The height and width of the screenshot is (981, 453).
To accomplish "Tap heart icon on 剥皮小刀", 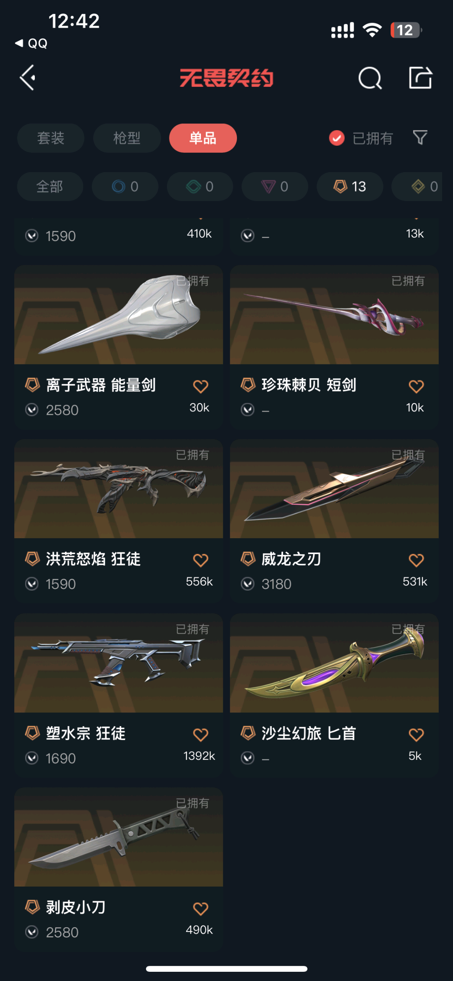I will pos(200,909).
